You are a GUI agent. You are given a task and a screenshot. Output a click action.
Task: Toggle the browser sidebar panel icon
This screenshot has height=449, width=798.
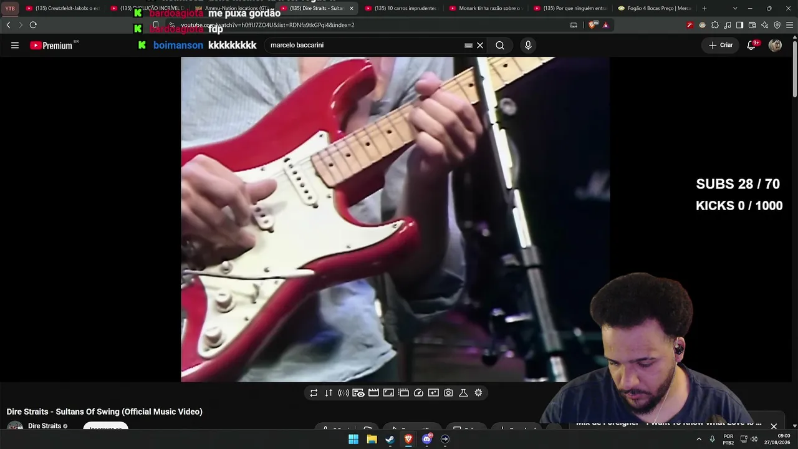click(739, 25)
